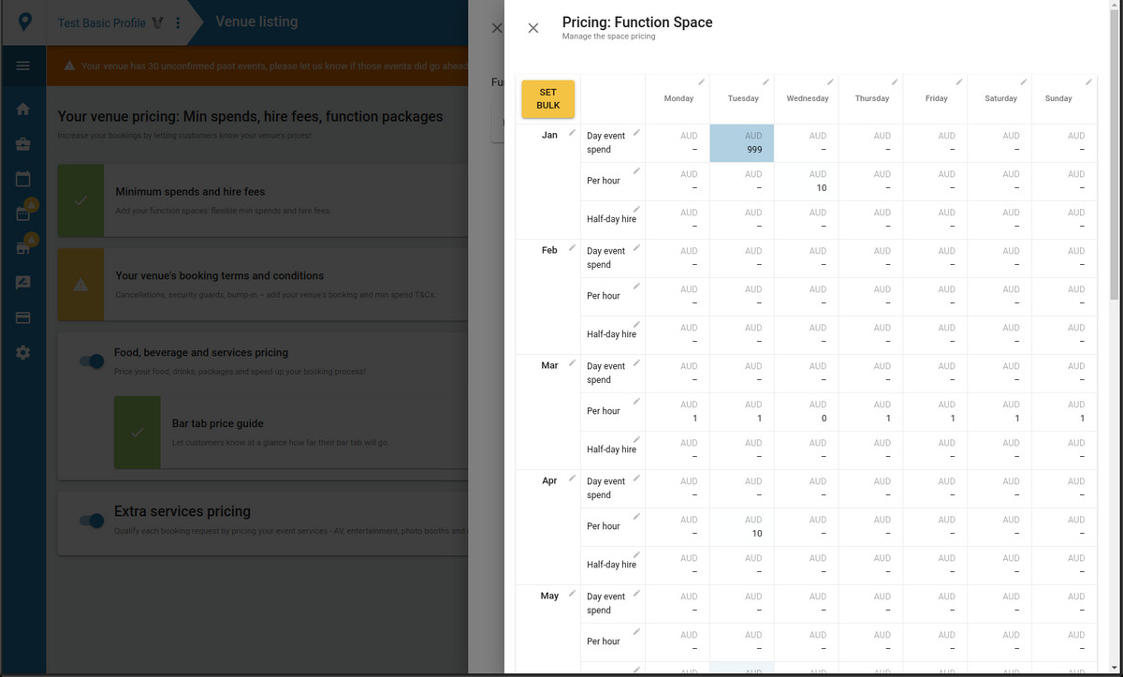The image size is (1123, 677).
Task: Close the Pricing: Function Space panel
Action: tap(533, 28)
